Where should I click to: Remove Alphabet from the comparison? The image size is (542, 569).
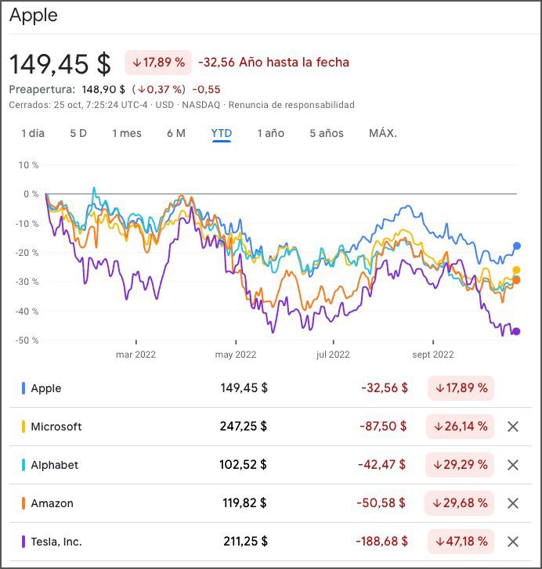(x=513, y=465)
